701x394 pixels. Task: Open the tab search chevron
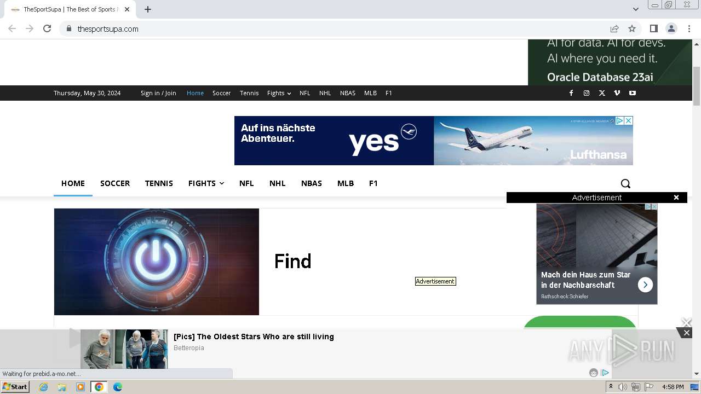[x=636, y=9]
